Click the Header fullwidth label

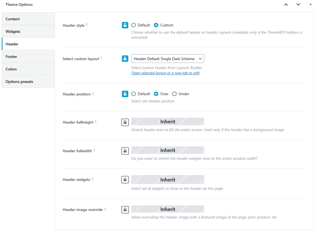[77, 151]
